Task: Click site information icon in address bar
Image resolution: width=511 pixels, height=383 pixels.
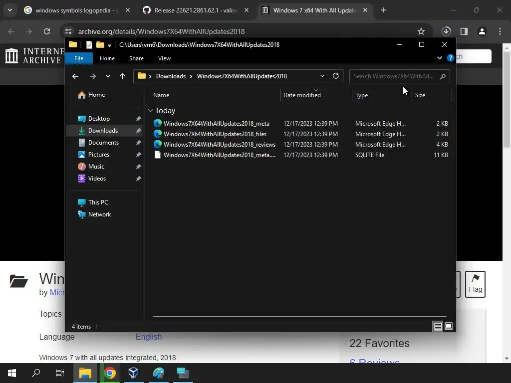Action: (68, 31)
